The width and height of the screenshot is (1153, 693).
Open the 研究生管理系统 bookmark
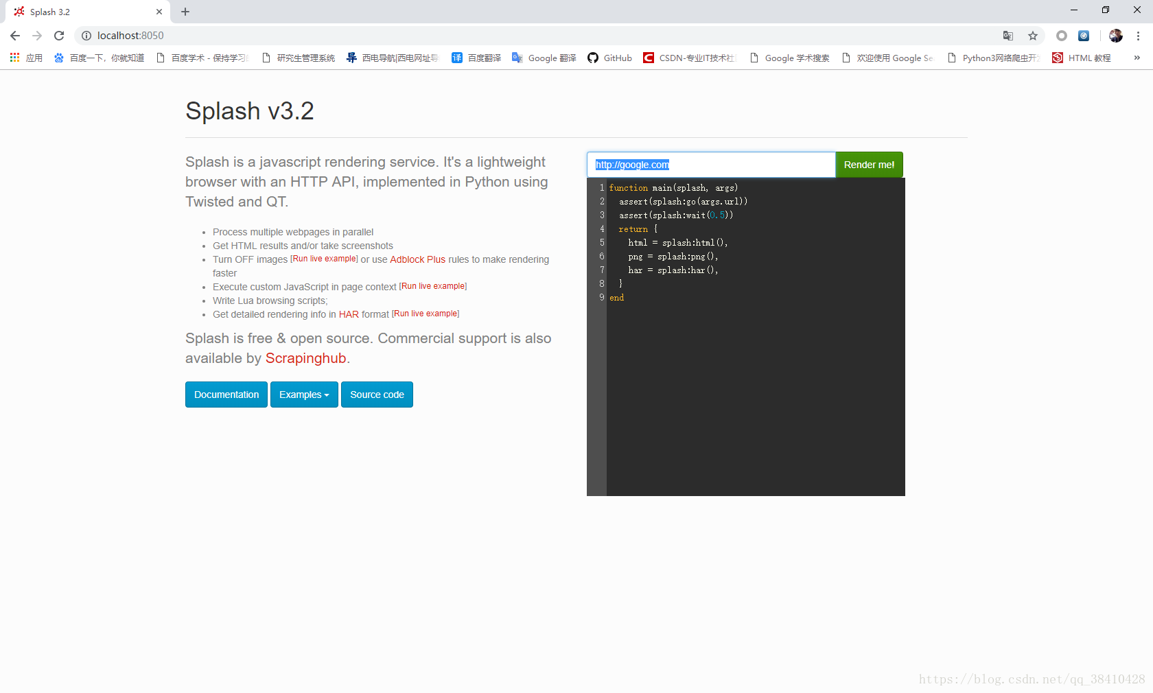click(x=299, y=58)
